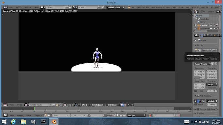This screenshot has width=223, height=125.
Task: Open the Outliner editor type selector
Action: [197, 12]
